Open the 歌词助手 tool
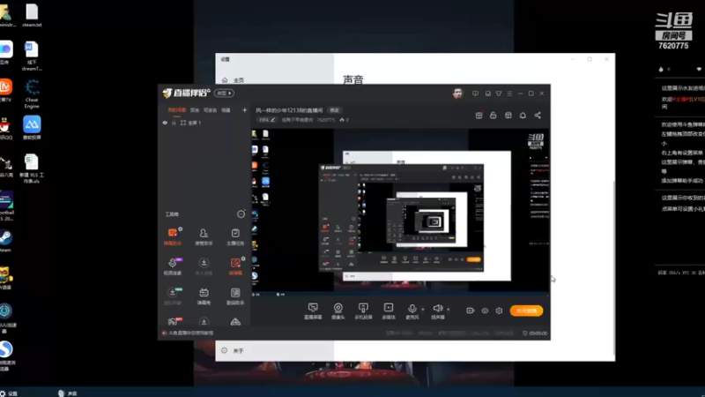This screenshot has width=705, height=397. (235, 296)
